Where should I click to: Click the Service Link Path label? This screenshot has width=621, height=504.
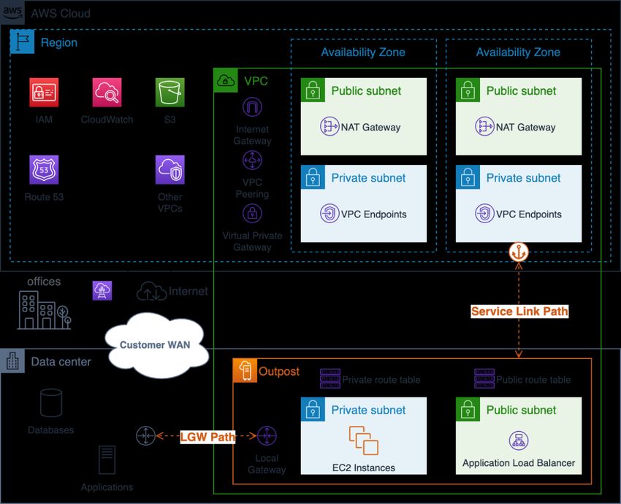(519, 311)
